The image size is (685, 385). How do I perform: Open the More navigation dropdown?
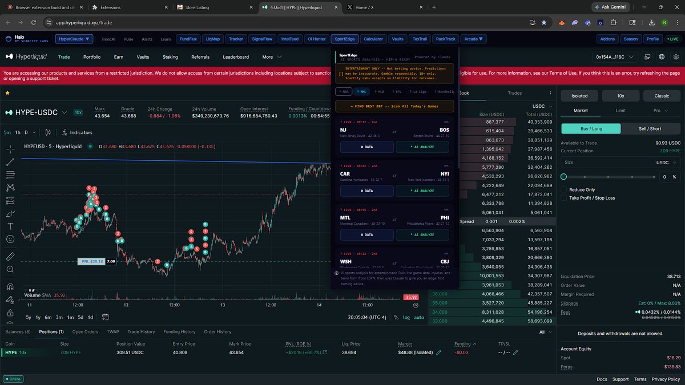tap(272, 57)
